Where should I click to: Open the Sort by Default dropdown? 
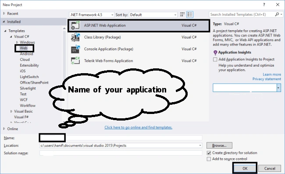coord(153,15)
